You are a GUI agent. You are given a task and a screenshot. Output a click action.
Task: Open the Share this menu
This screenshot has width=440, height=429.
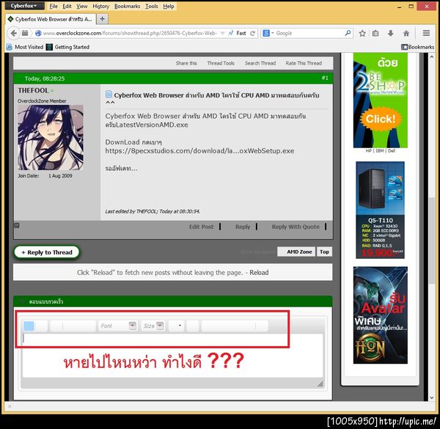(186, 63)
